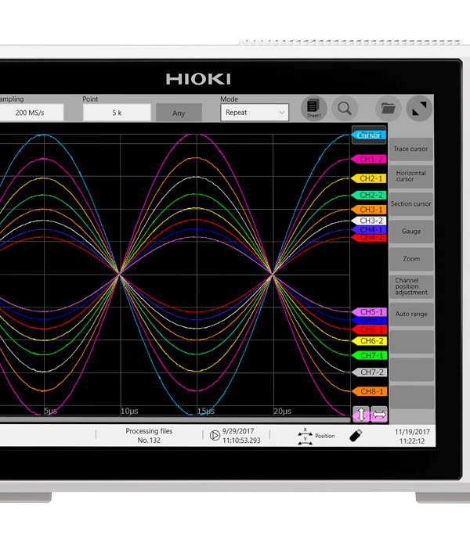Click the vertical arrow scale icon
Screen dimensions: 470x543
pos(361,414)
